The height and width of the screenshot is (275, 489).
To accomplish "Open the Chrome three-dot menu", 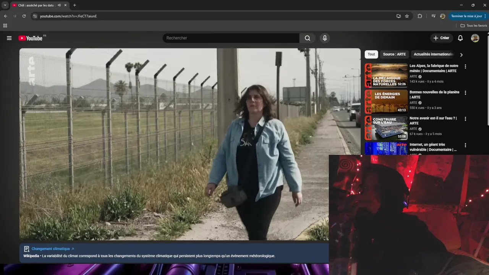I will click(x=485, y=16).
